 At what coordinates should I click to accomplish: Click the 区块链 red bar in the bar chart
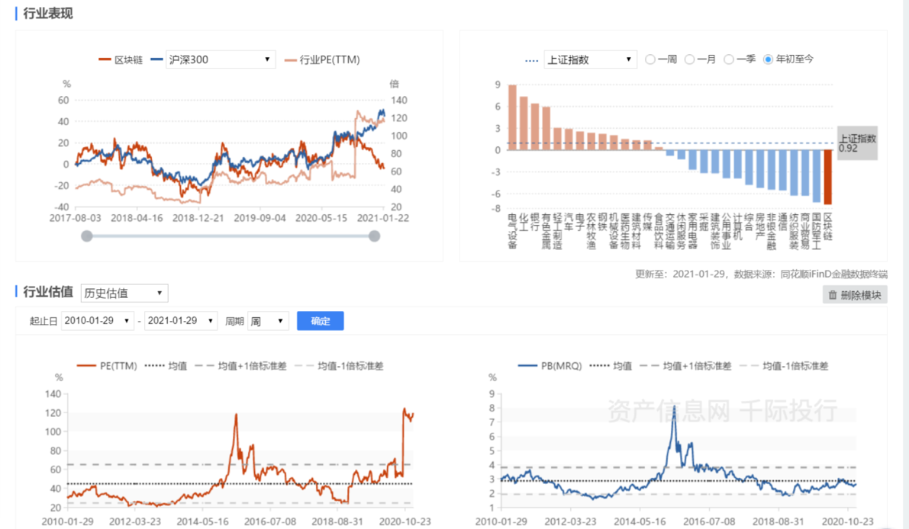pos(827,176)
